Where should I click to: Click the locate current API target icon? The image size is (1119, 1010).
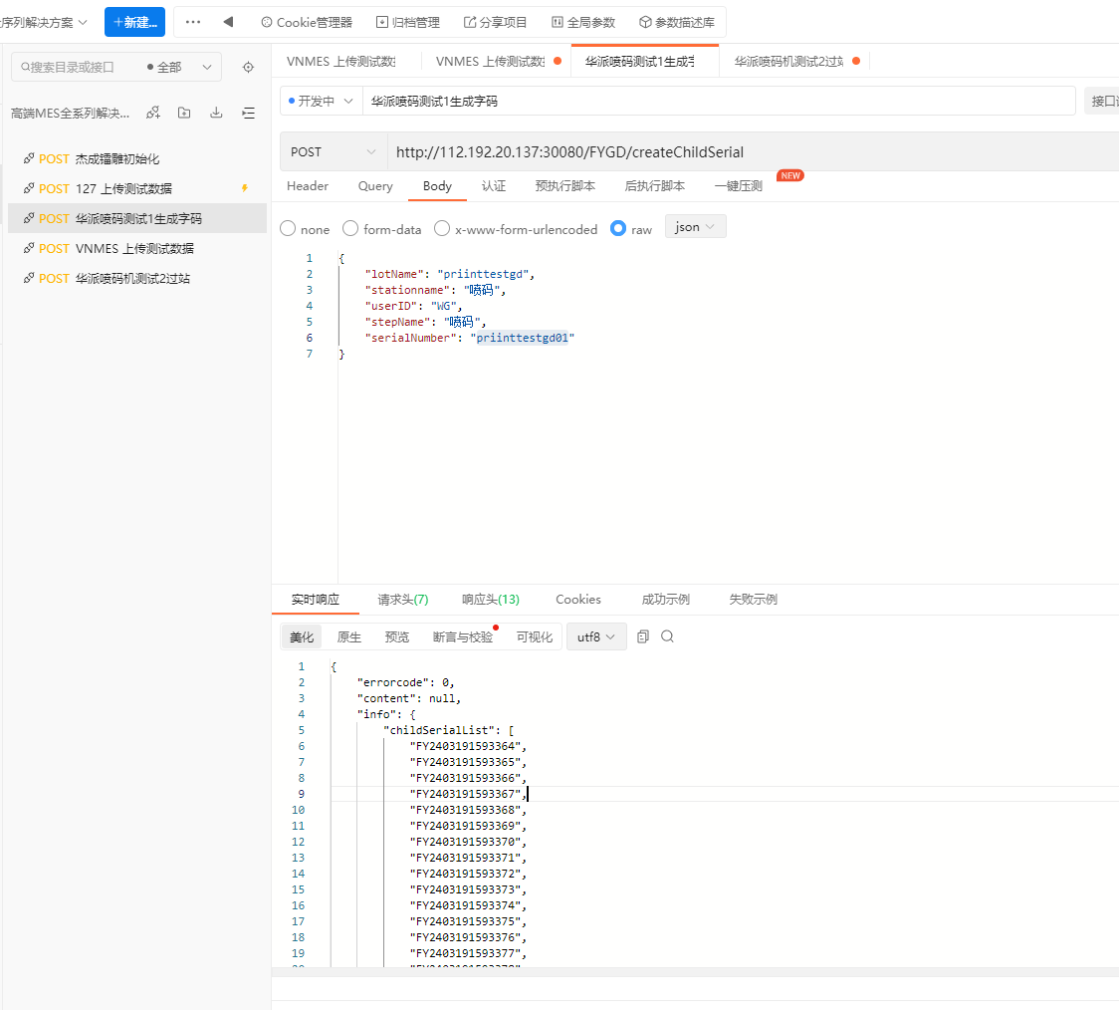click(x=249, y=67)
